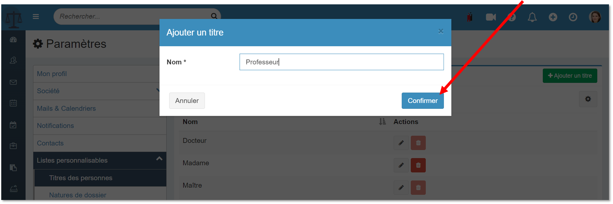Viewport: 613px width, 204px height.
Task: Click the user avatar picture
Action: click(x=595, y=17)
